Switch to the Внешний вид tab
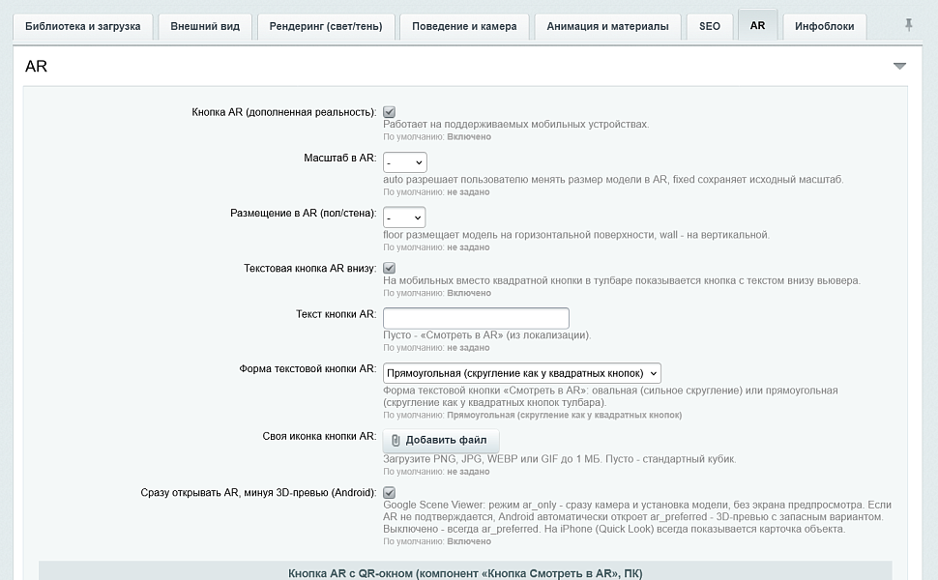Screen dimensions: 938x580 (x=205, y=26)
